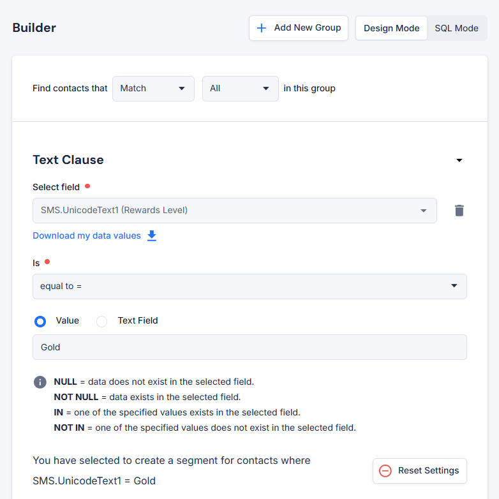Click the Reset Settings button
499x499 pixels.
point(420,471)
